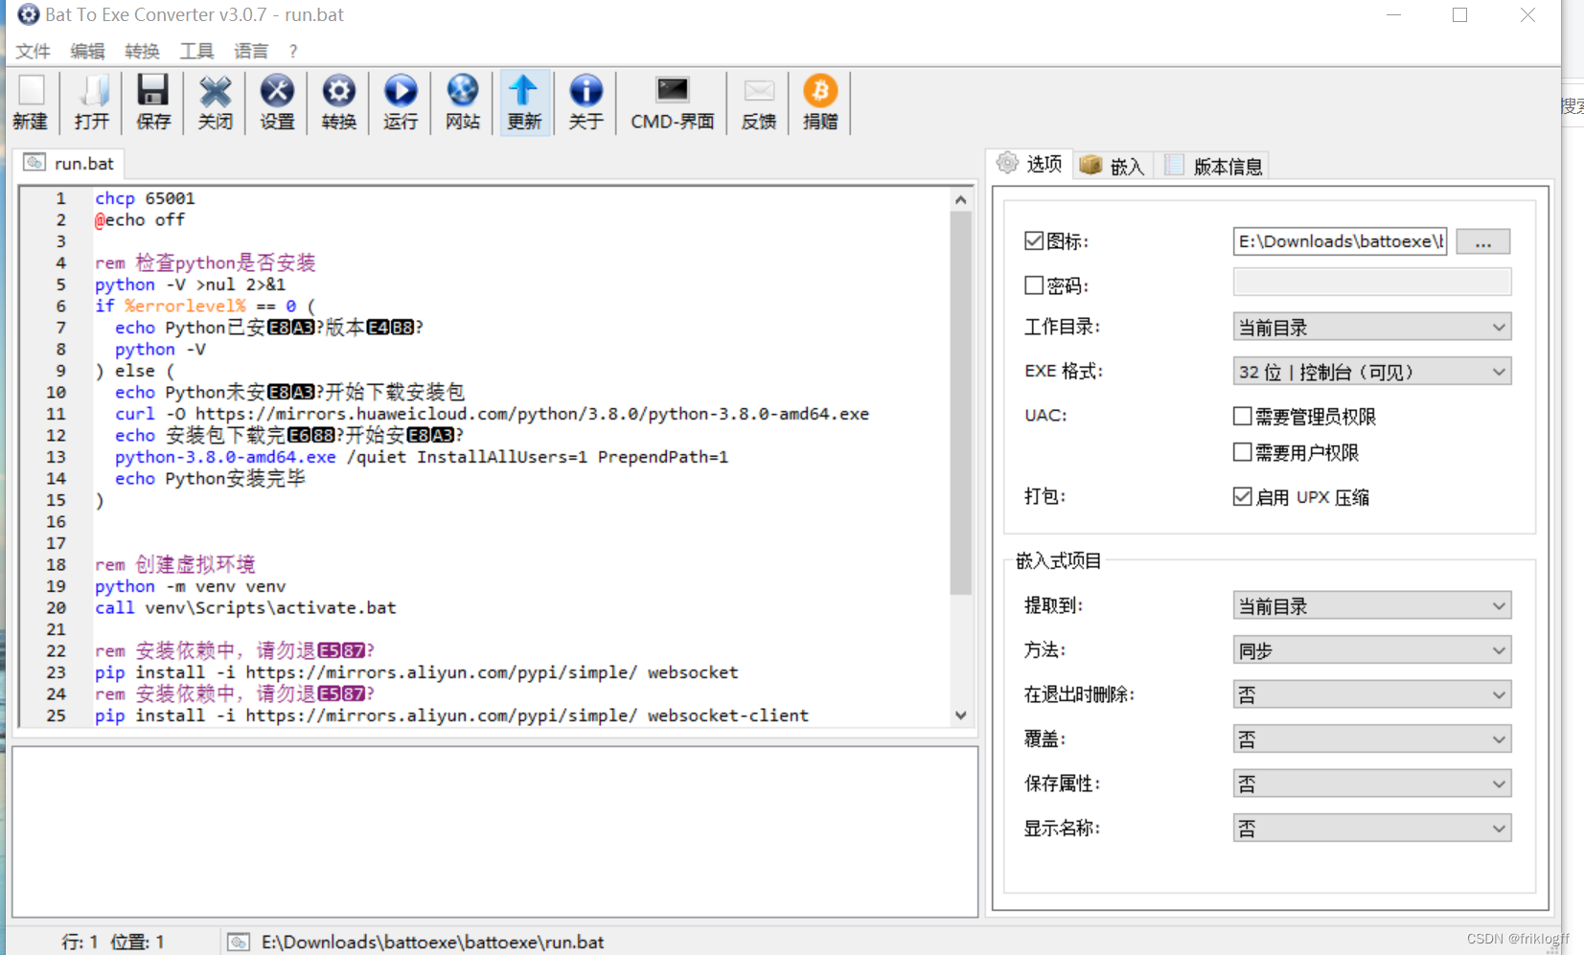Viewport: 1584px width, 955px height.
Task: Open the 设置 (Settings) toolbar icon
Action: (x=276, y=102)
